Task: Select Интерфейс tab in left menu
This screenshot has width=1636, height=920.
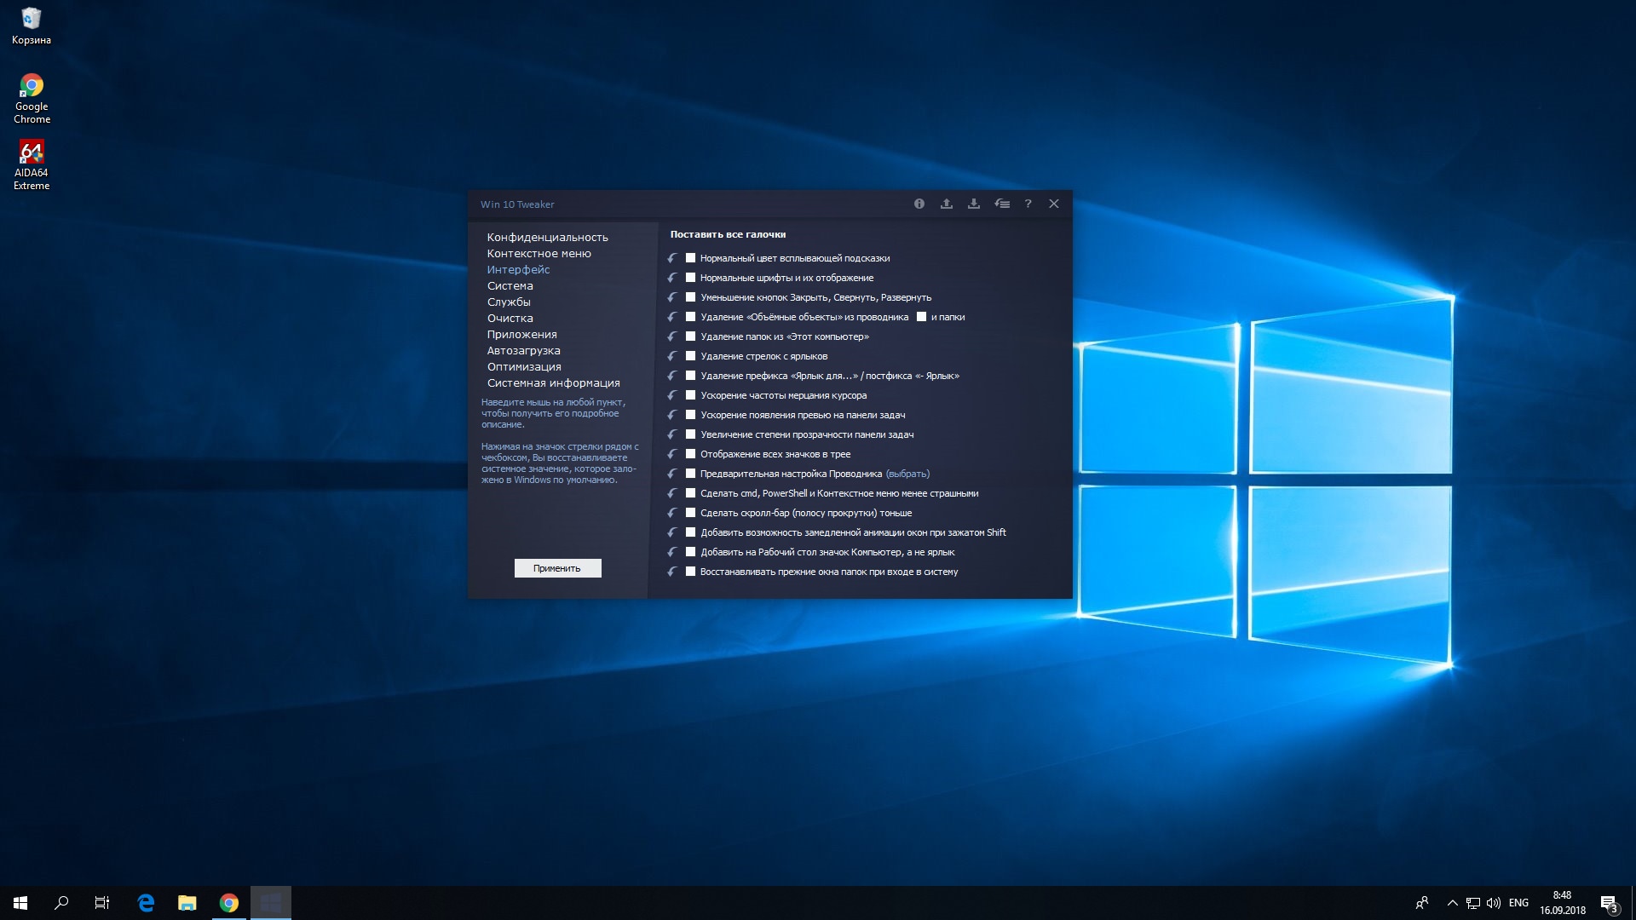Action: click(x=517, y=268)
